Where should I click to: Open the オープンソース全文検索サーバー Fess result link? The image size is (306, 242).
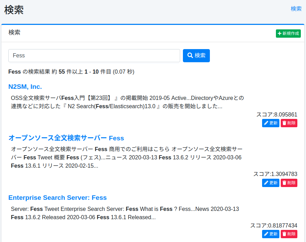66,138
